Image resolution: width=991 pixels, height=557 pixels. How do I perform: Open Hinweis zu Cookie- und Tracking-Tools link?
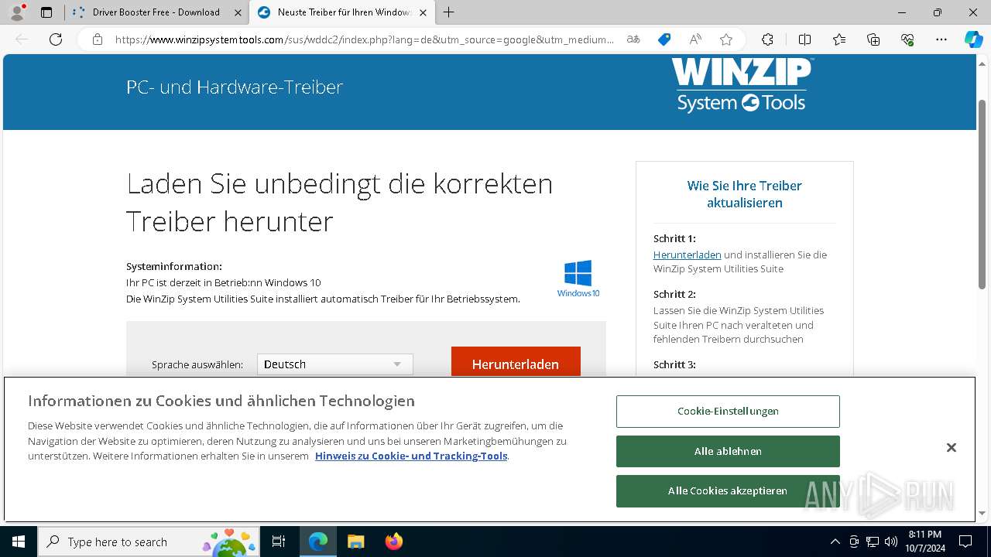click(x=411, y=456)
